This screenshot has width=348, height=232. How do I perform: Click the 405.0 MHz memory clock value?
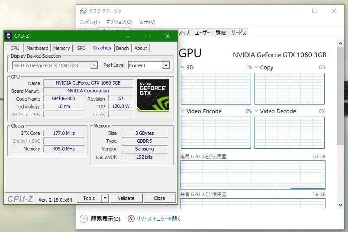[64, 149]
